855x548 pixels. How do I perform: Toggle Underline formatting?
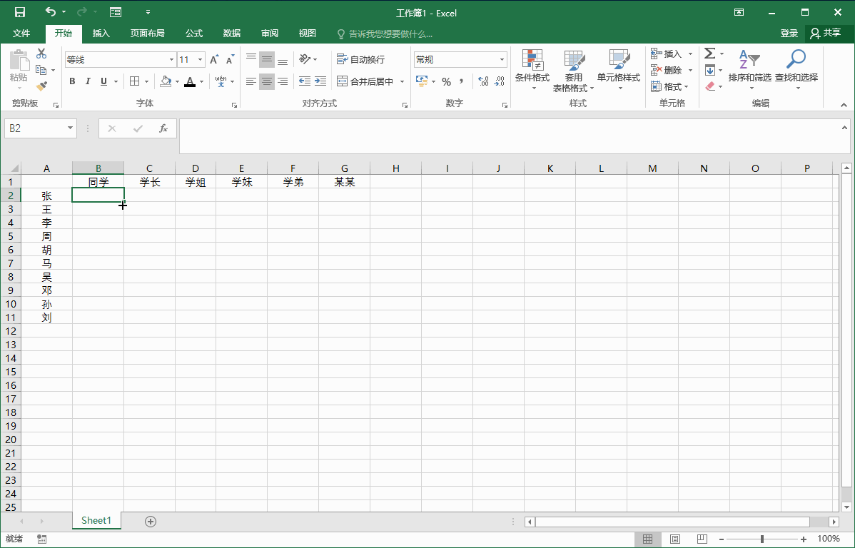[103, 81]
